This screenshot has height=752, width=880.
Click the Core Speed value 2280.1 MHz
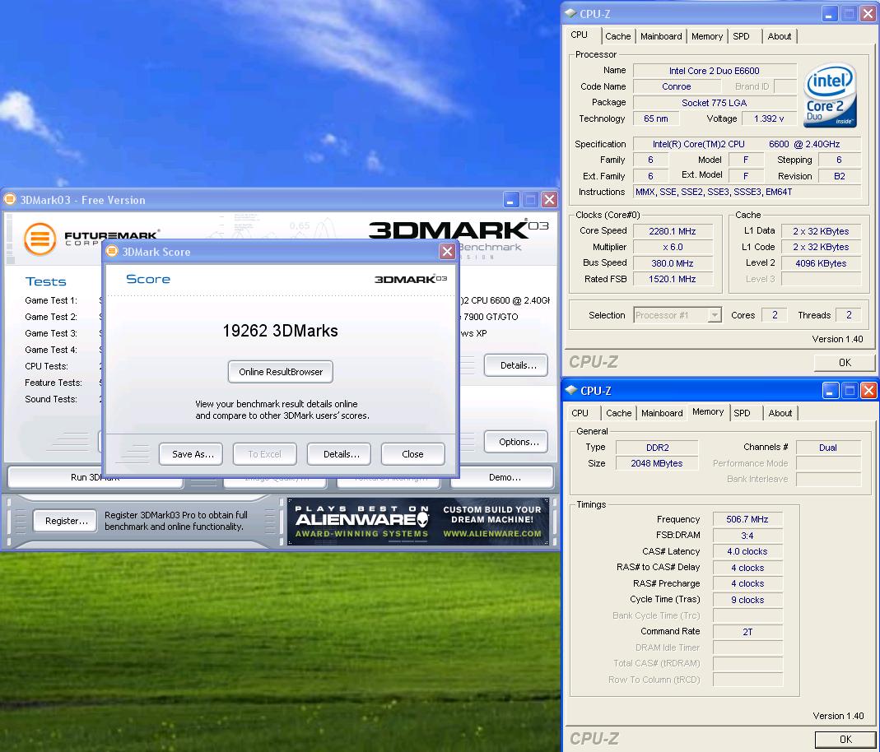673,231
